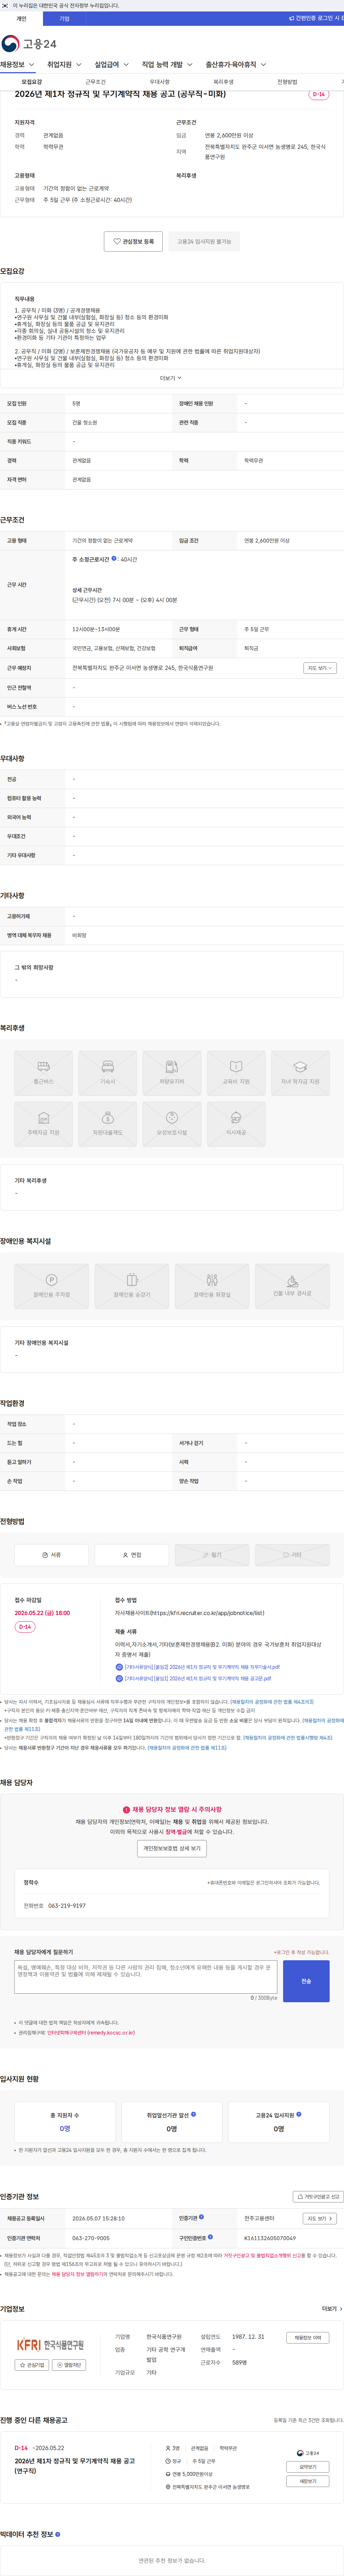Screen dimensions: 344x2576
Task: Click the 고용24 입사지원 info icon
Action: pos(299,2114)
